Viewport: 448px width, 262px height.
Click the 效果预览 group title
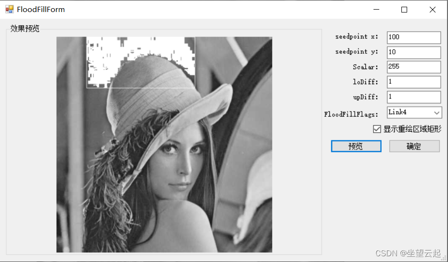[25, 28]
